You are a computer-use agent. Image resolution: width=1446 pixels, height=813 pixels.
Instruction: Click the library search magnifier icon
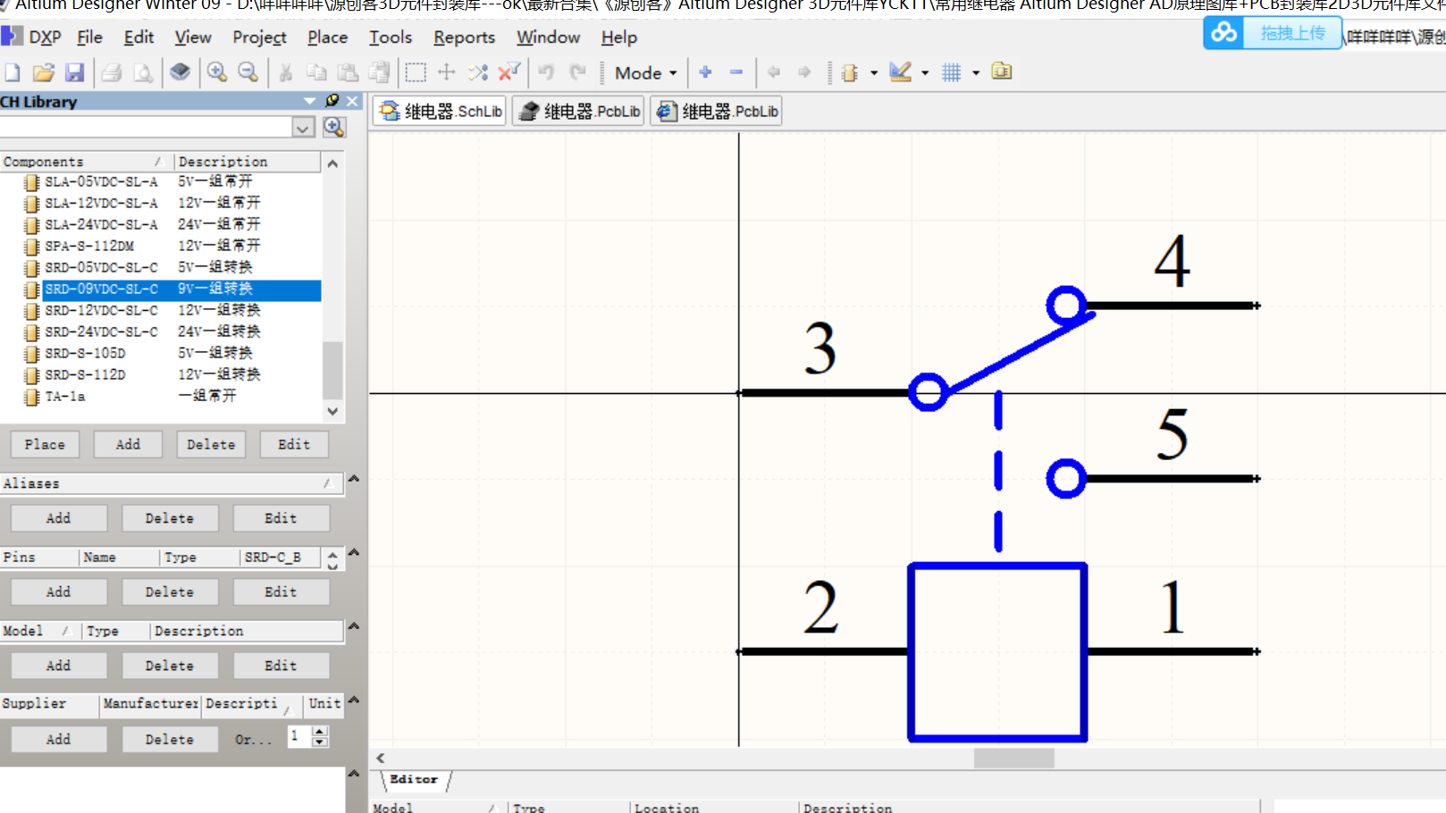tap(334, 127)
